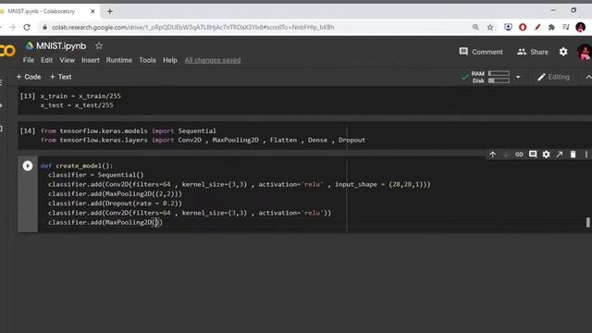Click the x_test = x_test/255 line

point(77,105)
